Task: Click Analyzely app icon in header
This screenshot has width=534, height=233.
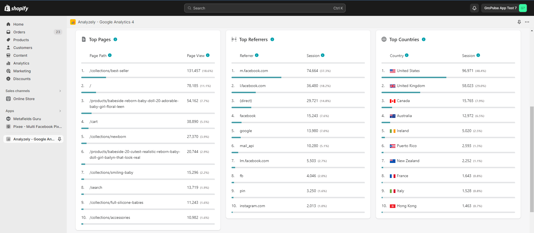Action: point(73,22)
